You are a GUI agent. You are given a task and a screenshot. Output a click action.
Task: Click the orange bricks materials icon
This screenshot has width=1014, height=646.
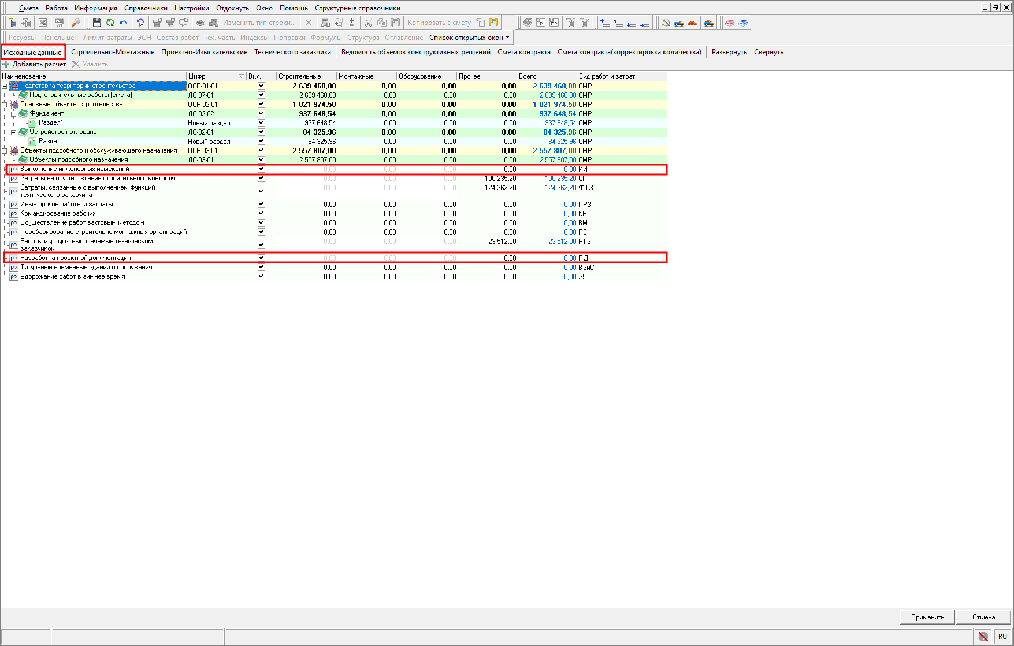(692, 23)
